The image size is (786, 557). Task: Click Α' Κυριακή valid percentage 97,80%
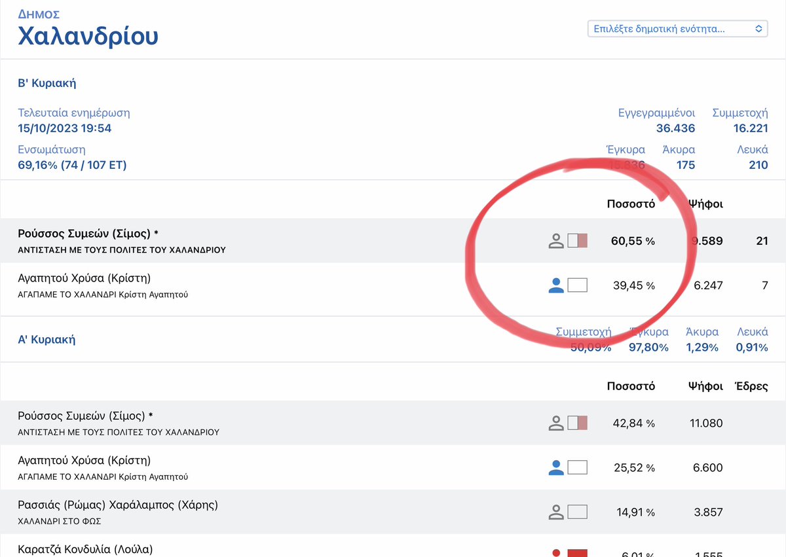(648, 348)
